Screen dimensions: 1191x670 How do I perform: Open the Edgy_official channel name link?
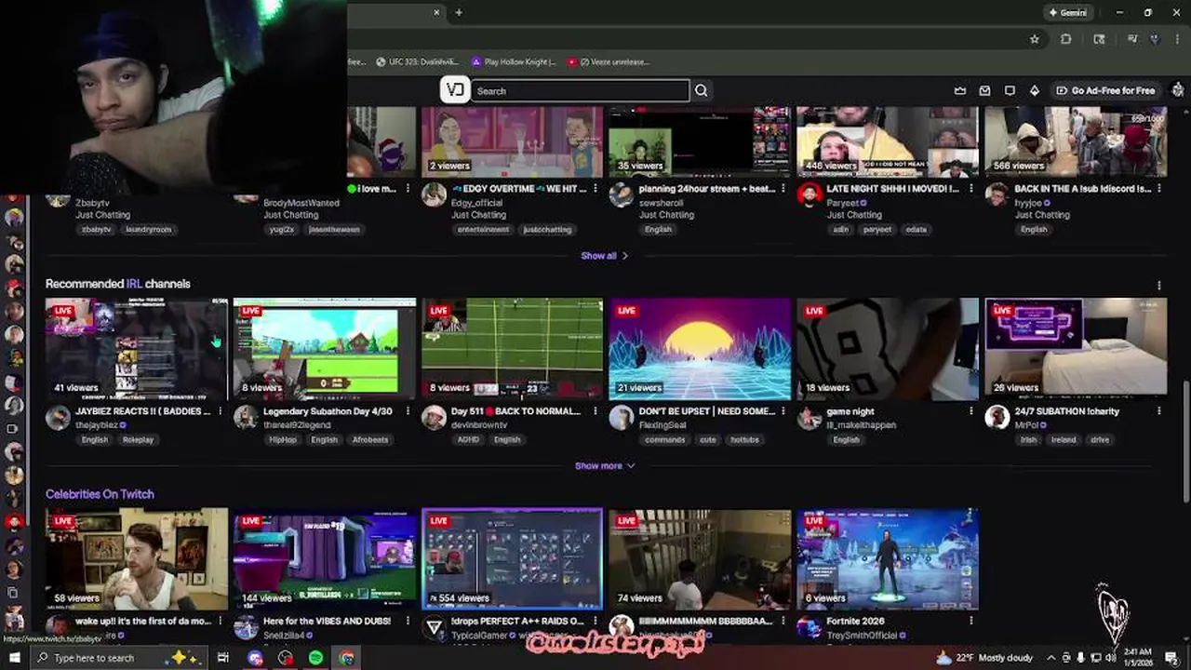click(476, 203)
